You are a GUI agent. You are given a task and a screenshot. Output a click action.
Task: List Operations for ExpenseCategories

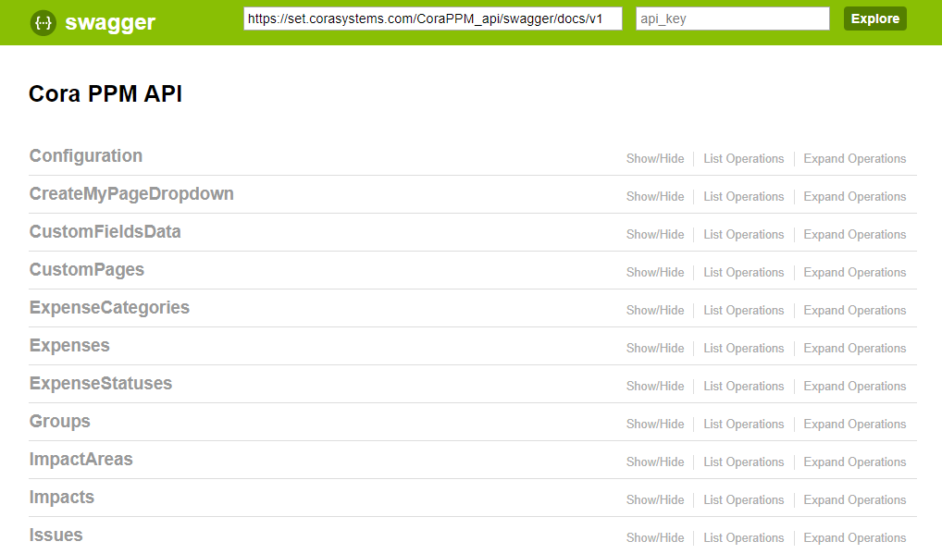tap(744, 310)
